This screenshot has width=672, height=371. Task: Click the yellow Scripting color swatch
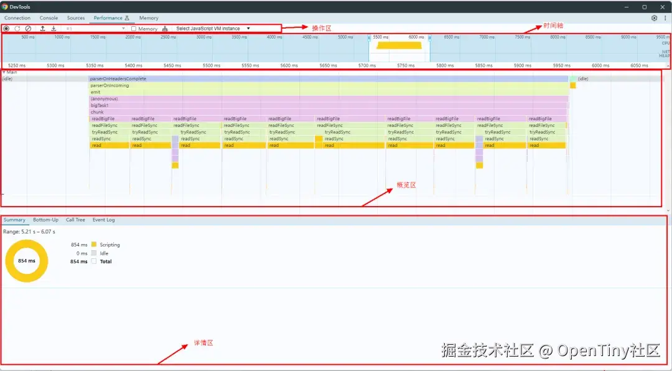tap(94, 245)
